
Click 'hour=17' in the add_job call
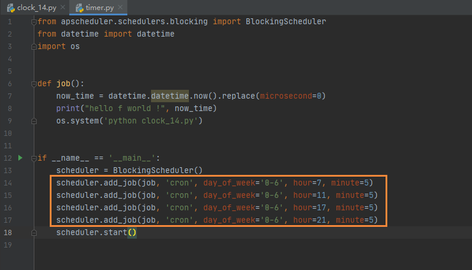tap(310, 207)
